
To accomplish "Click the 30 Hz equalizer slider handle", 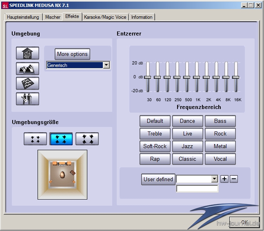I will tap(148, 77).
